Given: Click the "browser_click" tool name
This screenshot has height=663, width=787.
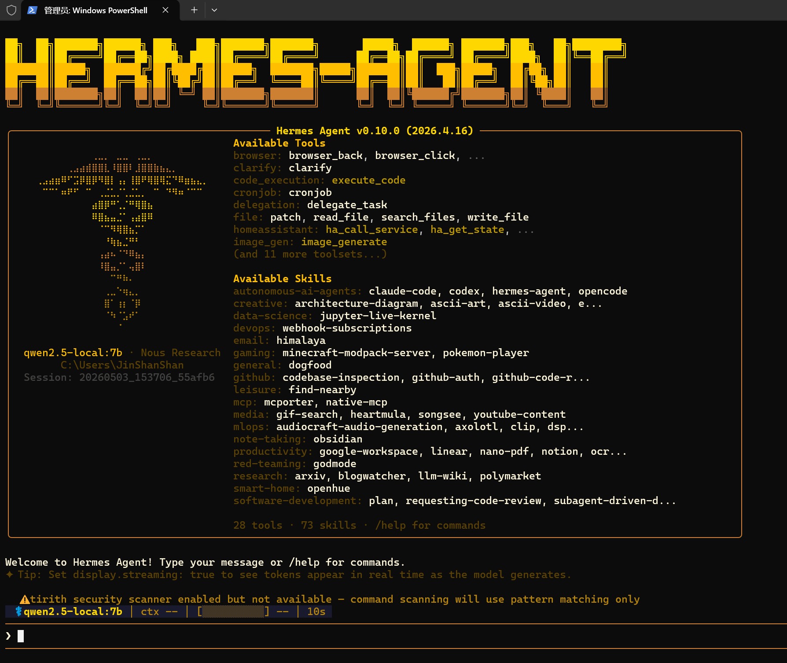Looking at the screenshot, I should coord(415,155).
